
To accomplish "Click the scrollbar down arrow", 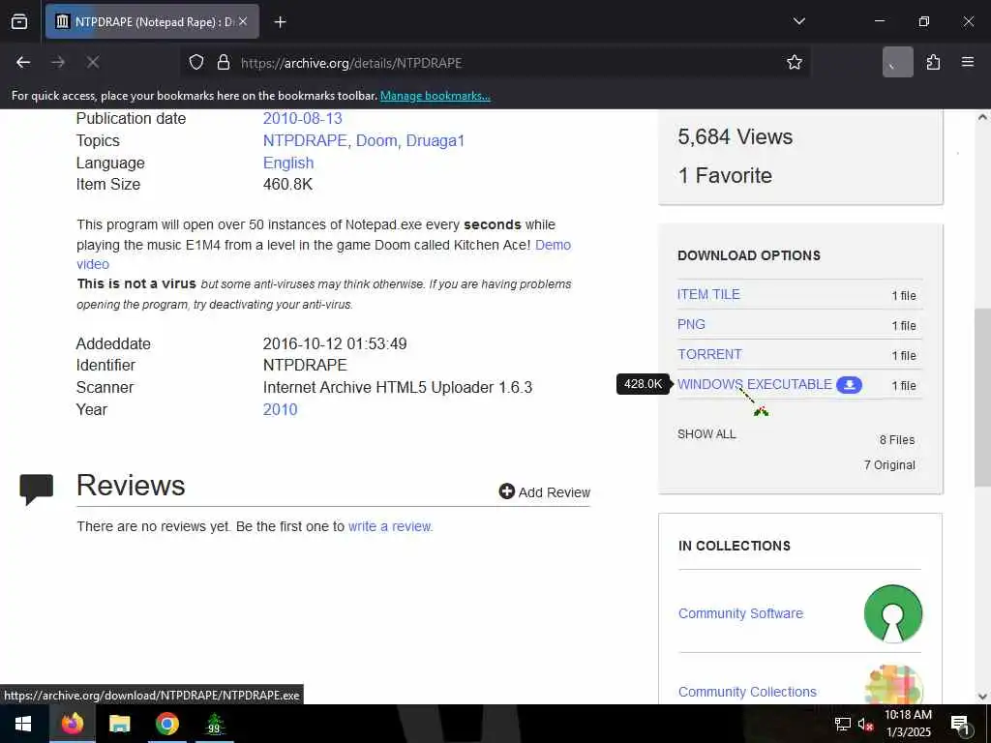I will (982, 697).
